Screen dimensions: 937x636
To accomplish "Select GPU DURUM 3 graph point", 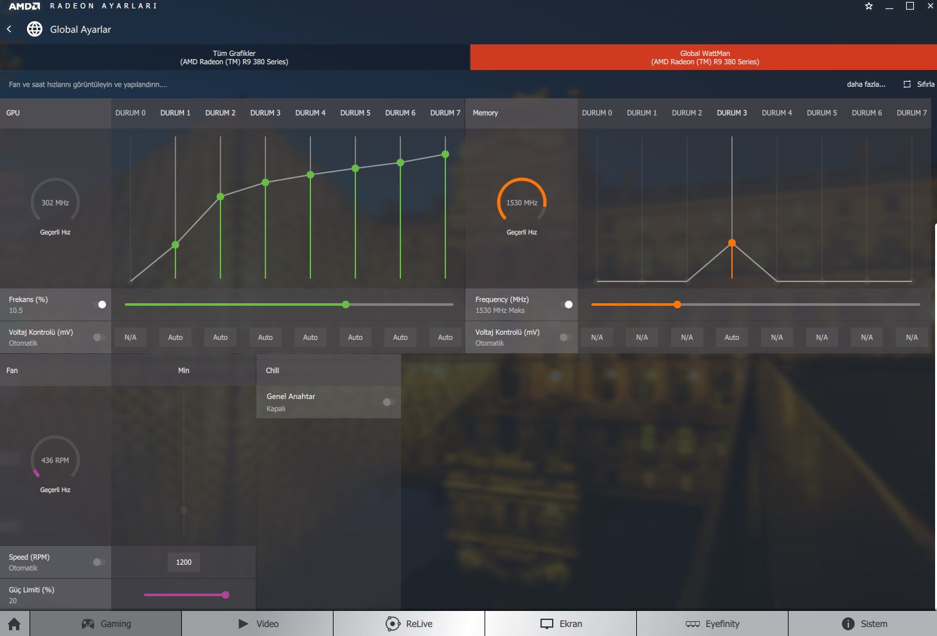I will point(265,183).
